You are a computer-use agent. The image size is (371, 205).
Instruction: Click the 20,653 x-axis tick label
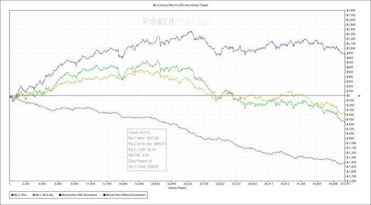click(155, 184)
